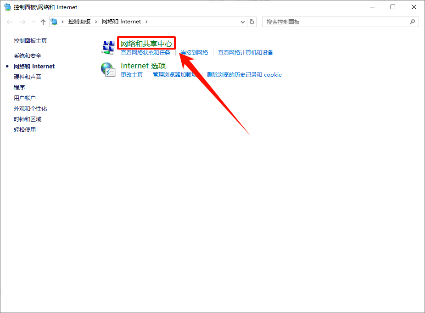Close the control panel window

pyautogui.click(x=414, y=7)
